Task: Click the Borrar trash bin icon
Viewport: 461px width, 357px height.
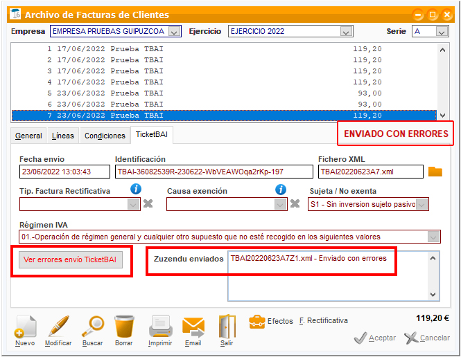Action: coord(124,326)
